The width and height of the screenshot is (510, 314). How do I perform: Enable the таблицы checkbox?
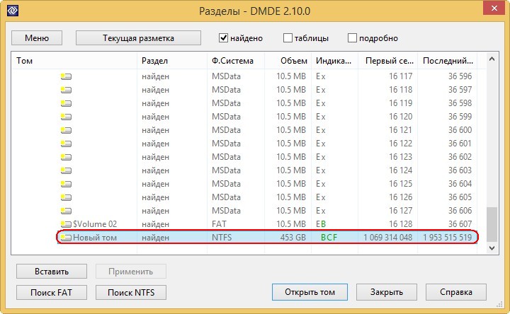pyautogui.click(x=288, y=38)
